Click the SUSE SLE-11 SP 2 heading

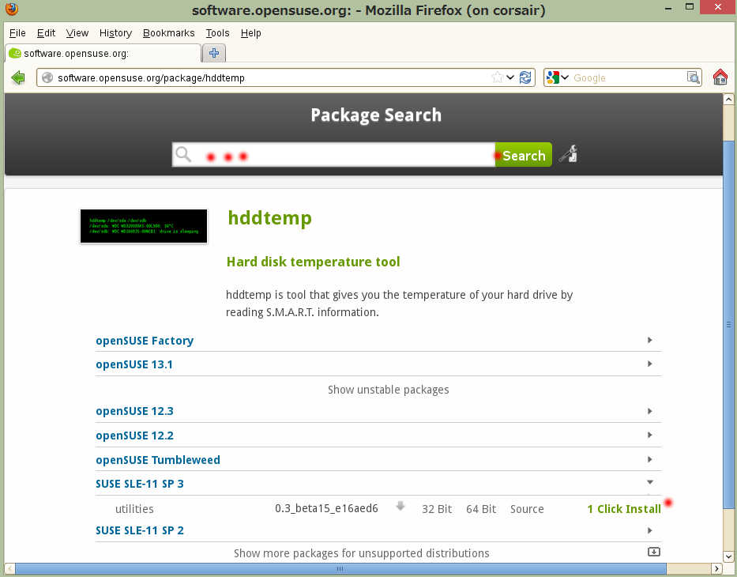tap(140, 530)
